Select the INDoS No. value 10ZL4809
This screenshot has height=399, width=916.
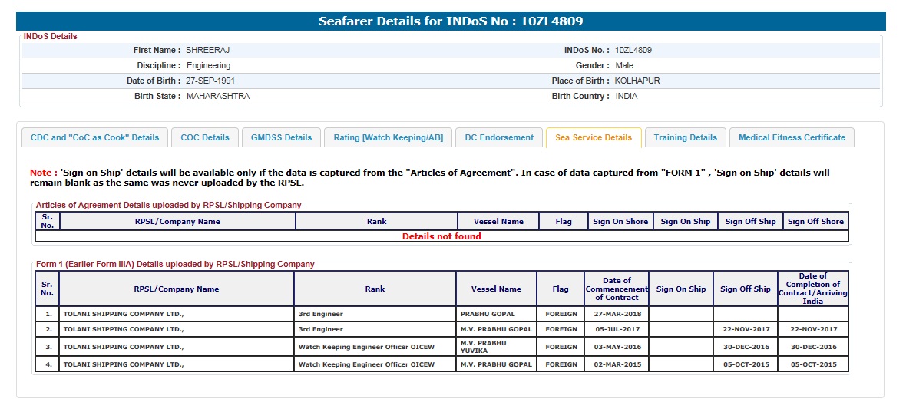(633, 50)
